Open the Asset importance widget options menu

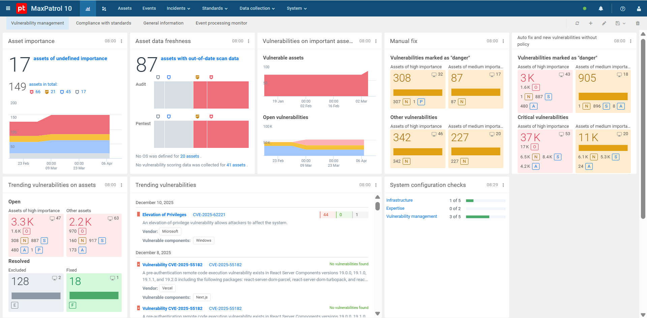coord(122,41)
